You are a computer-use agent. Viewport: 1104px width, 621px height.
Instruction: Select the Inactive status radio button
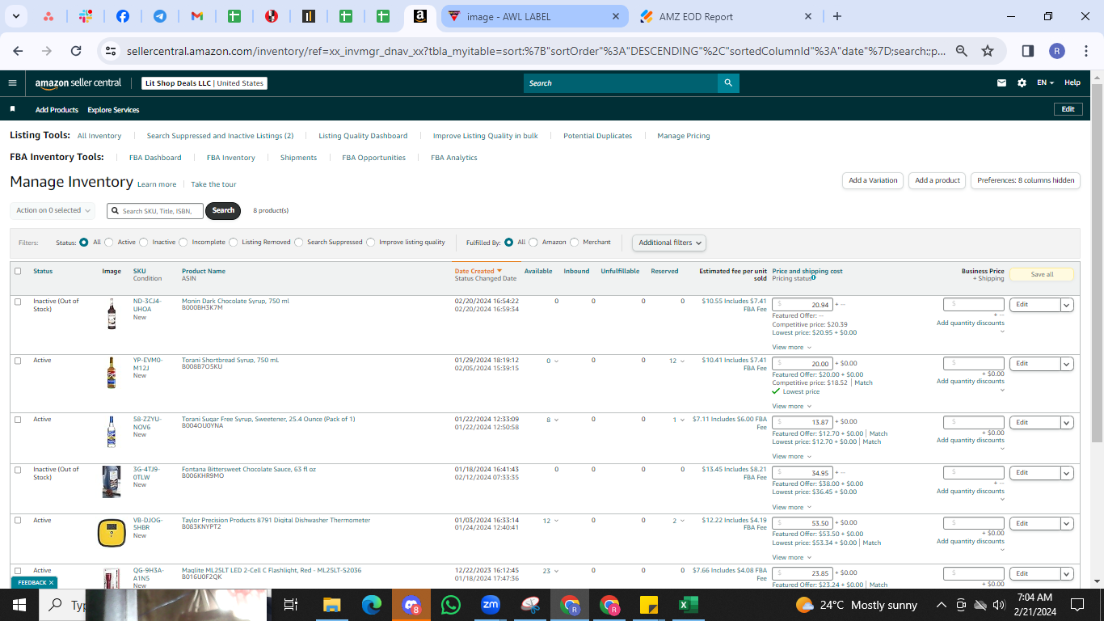144,242
